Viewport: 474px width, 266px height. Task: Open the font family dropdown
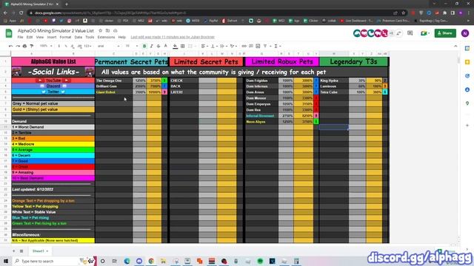[x=109, y=46]
